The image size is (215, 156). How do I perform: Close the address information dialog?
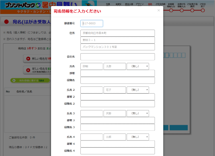(159, 10)
